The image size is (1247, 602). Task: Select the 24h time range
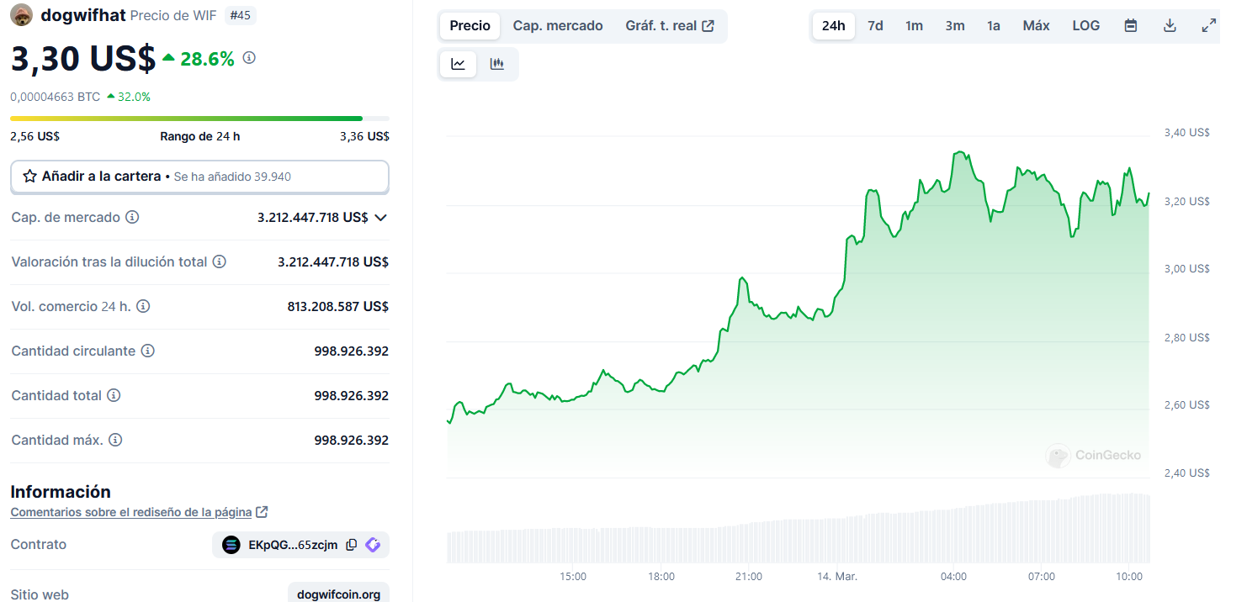tap(833, 26)
